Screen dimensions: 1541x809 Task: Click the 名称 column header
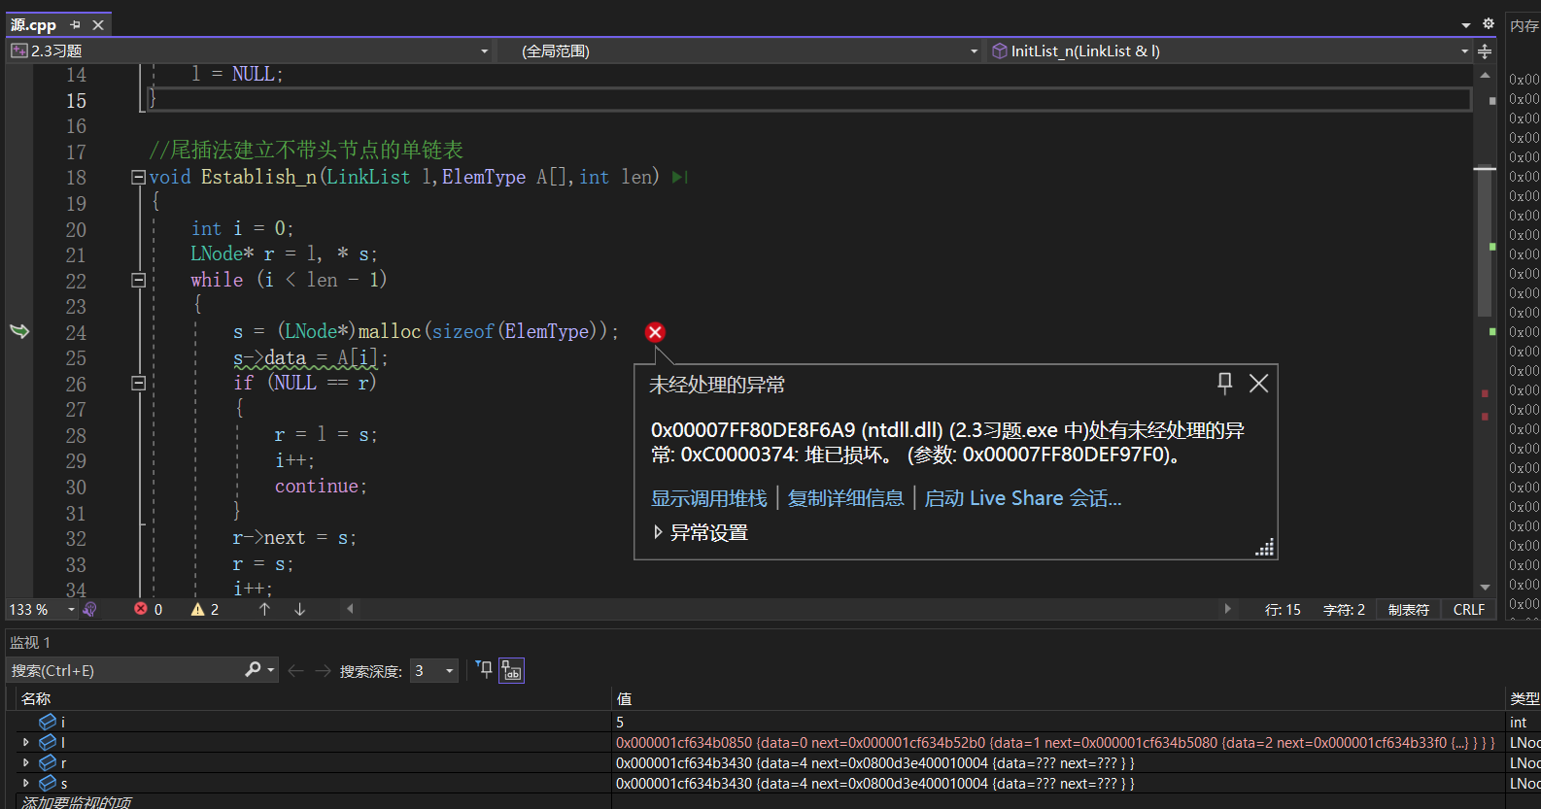point(36,698)
